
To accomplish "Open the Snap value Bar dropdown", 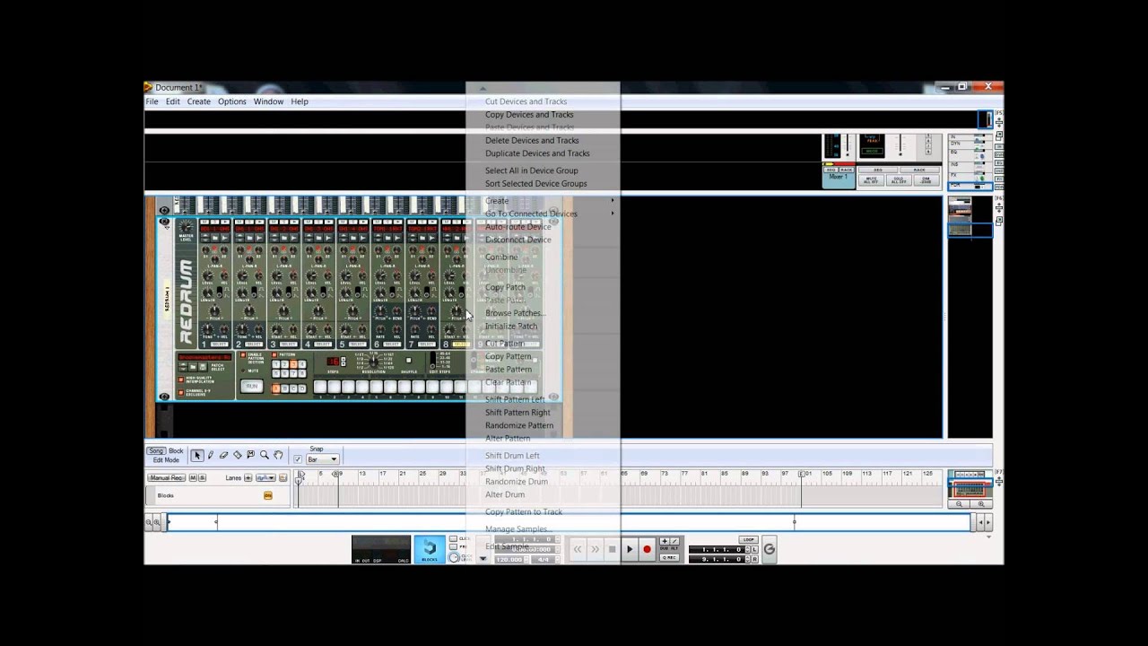I will (x=323, y=459).
